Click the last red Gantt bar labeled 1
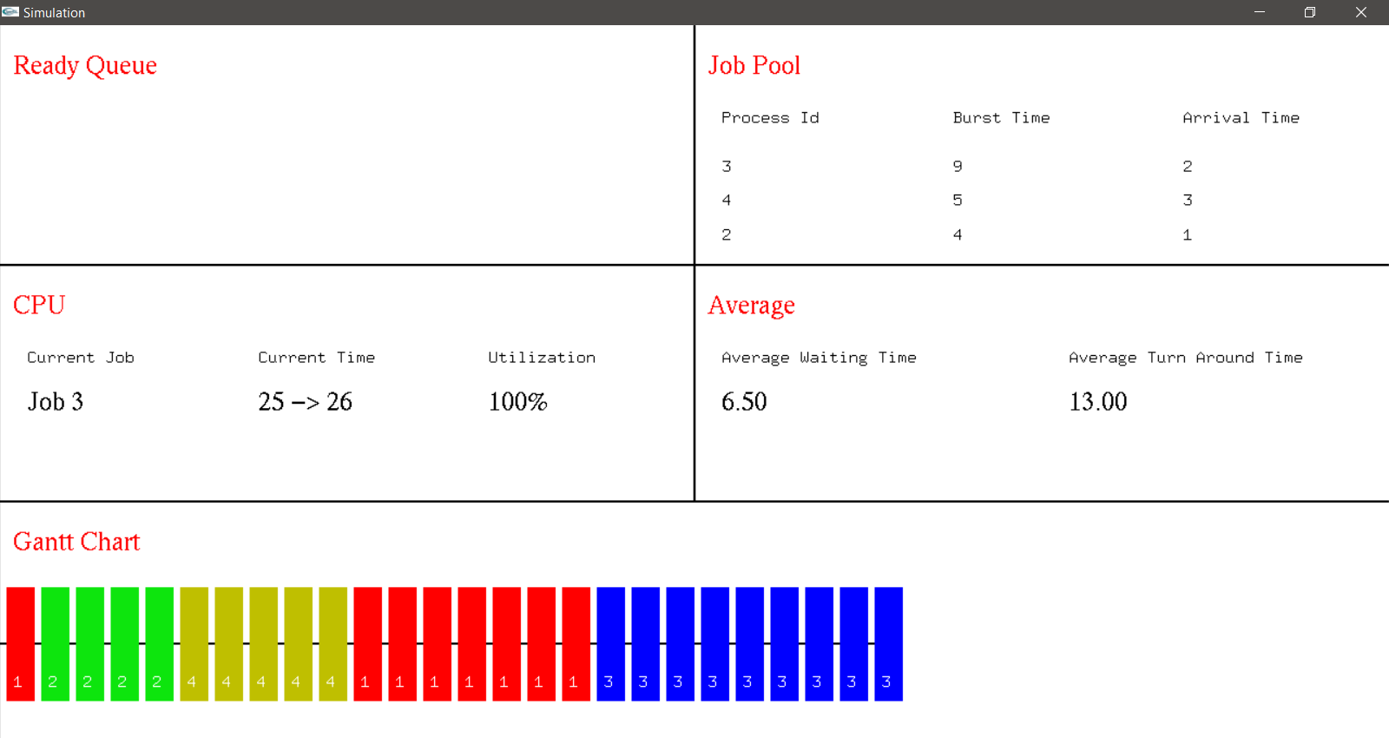This screenshot has height=738, width=1389. (x=576, y=644)
